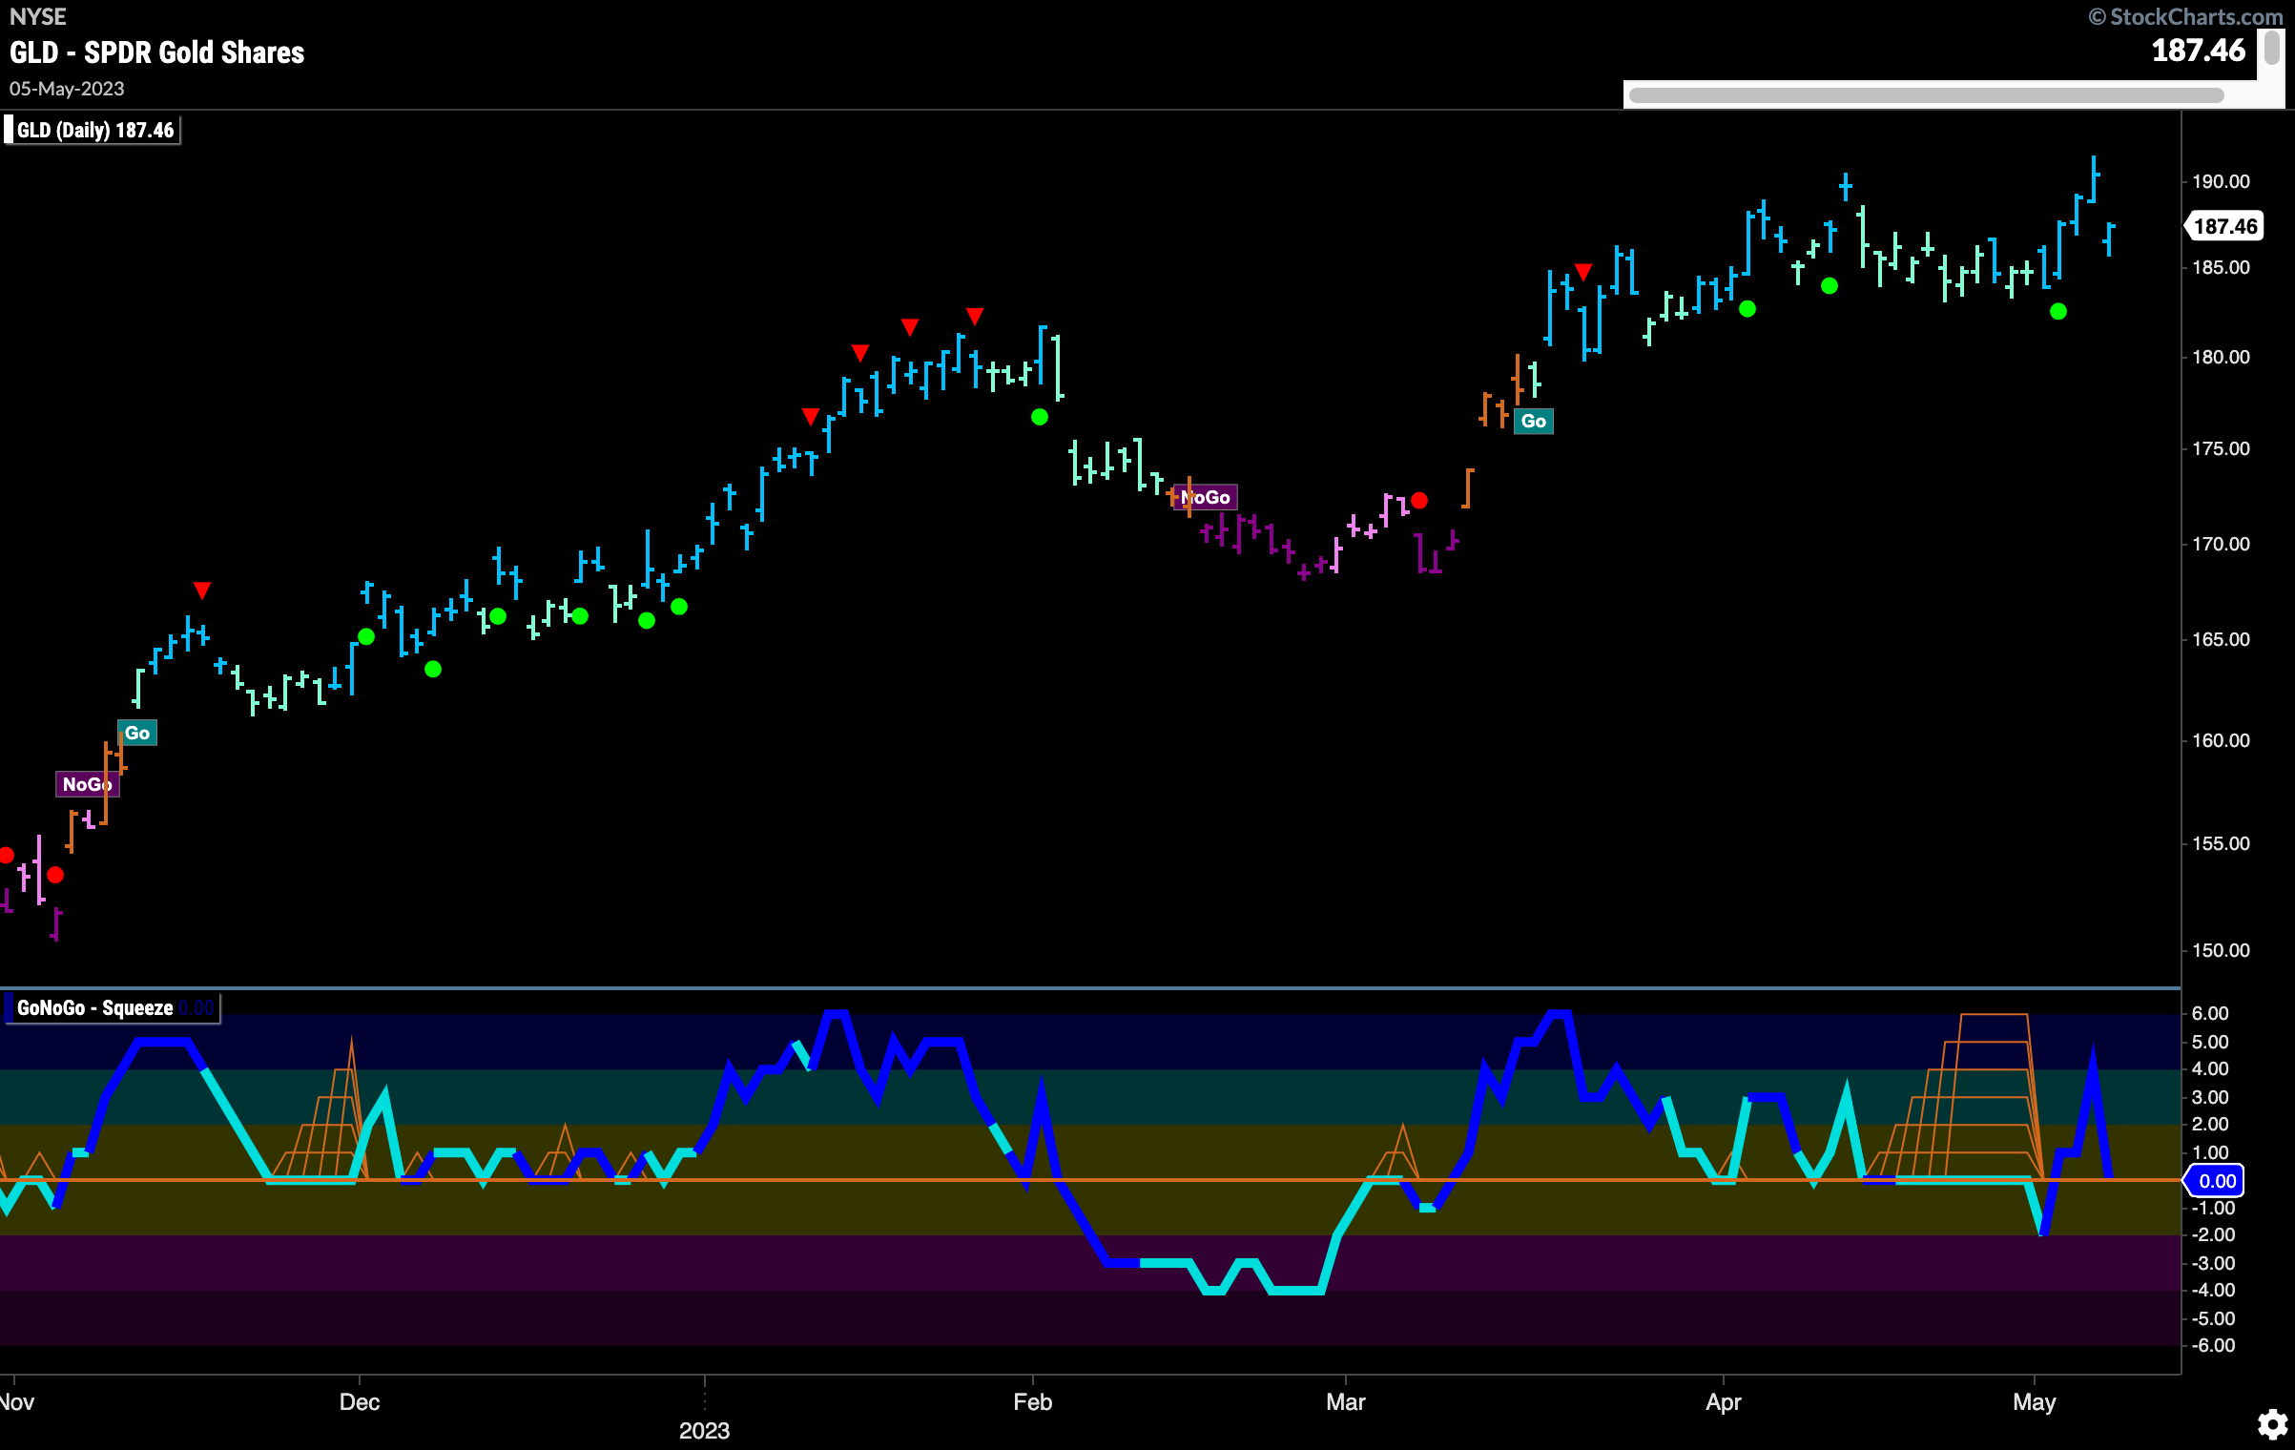
Task: Click the 2023 year label on the time axis
Action: [704, 1431]
